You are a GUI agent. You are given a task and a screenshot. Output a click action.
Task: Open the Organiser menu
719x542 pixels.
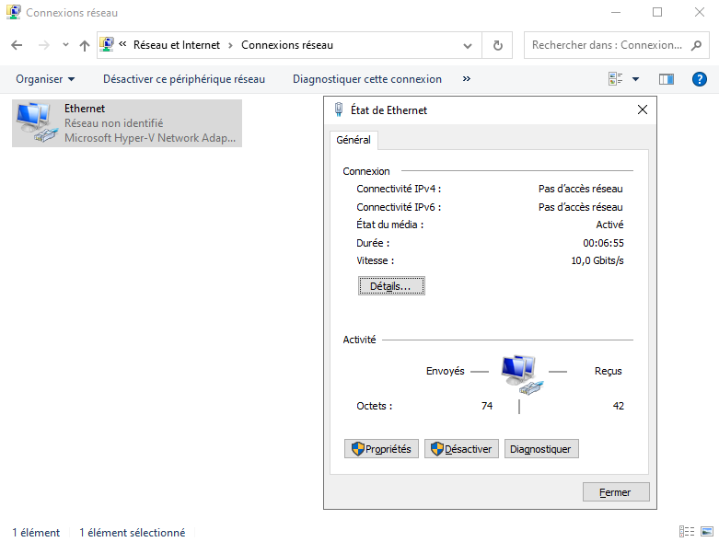pos(45,79)
